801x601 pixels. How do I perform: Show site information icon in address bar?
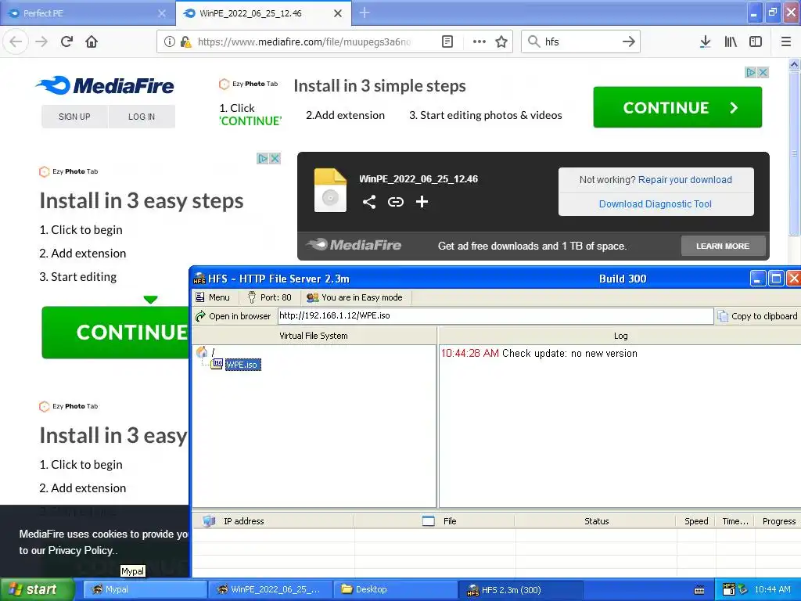coord(170,42)
